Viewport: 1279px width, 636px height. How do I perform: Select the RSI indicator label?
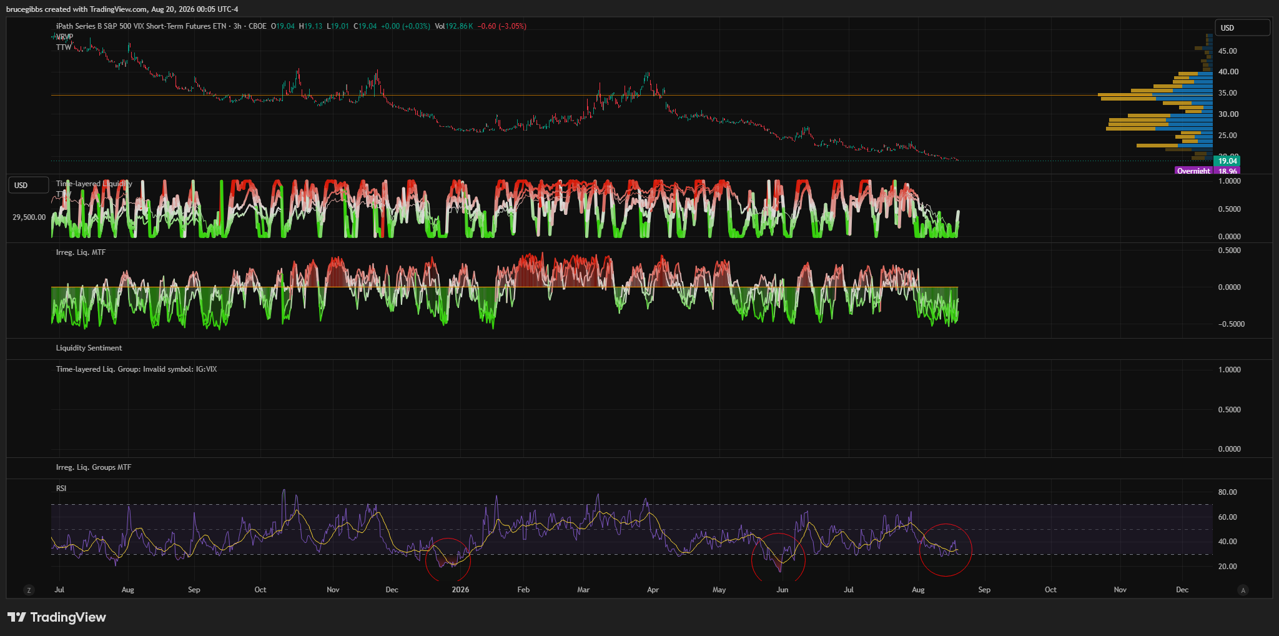coord(61,489)
